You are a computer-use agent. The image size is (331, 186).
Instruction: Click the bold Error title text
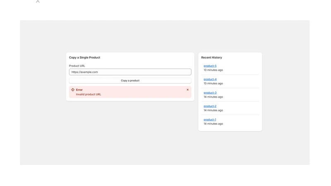click(x=79, y=90)
